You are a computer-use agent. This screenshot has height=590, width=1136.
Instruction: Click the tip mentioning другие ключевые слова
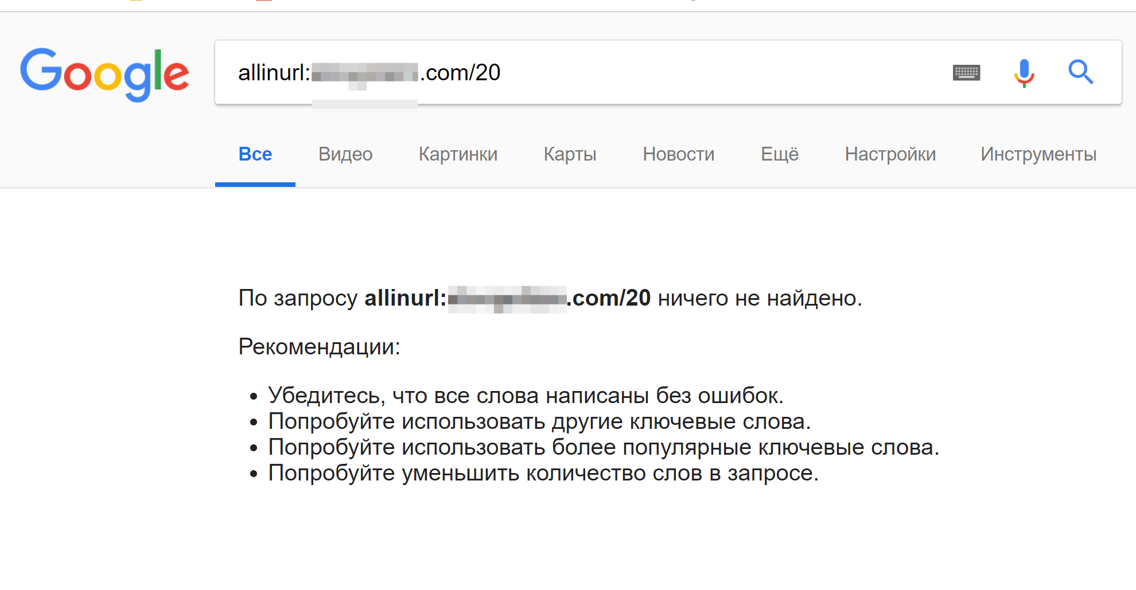pyautogui.click(x=539, y=421)
